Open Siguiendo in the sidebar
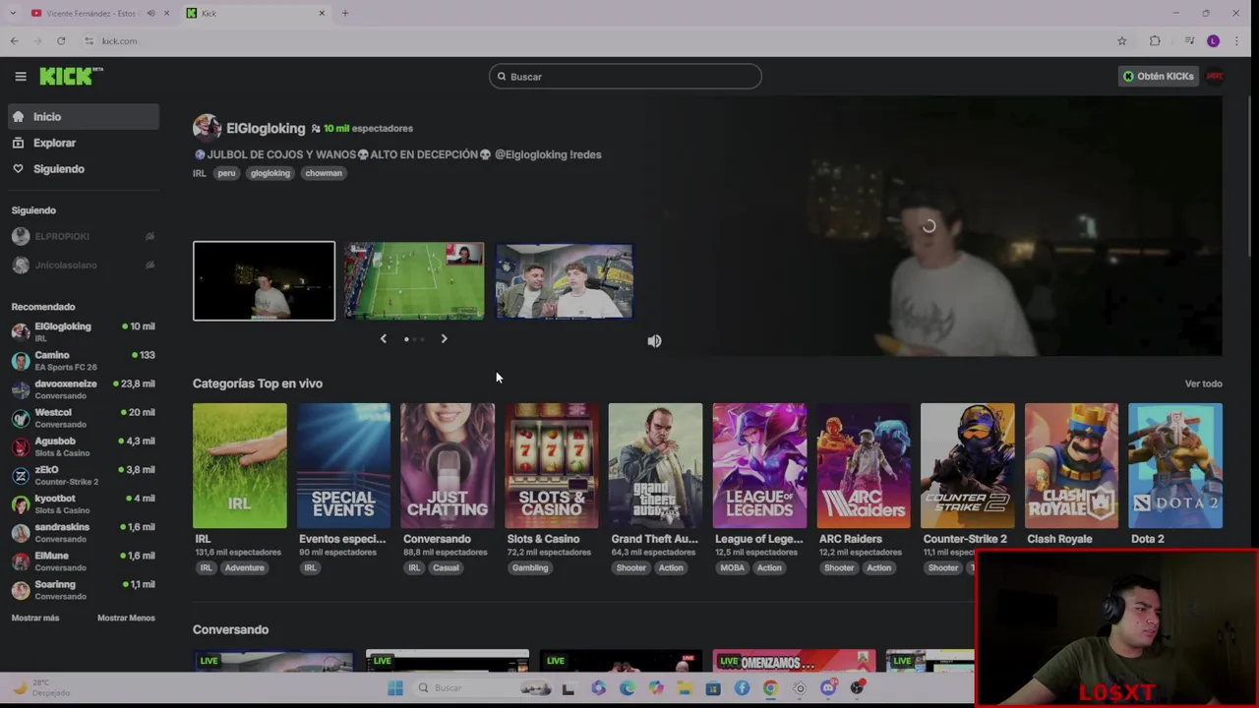This screenshot has height=708, width=1259. 84,169
